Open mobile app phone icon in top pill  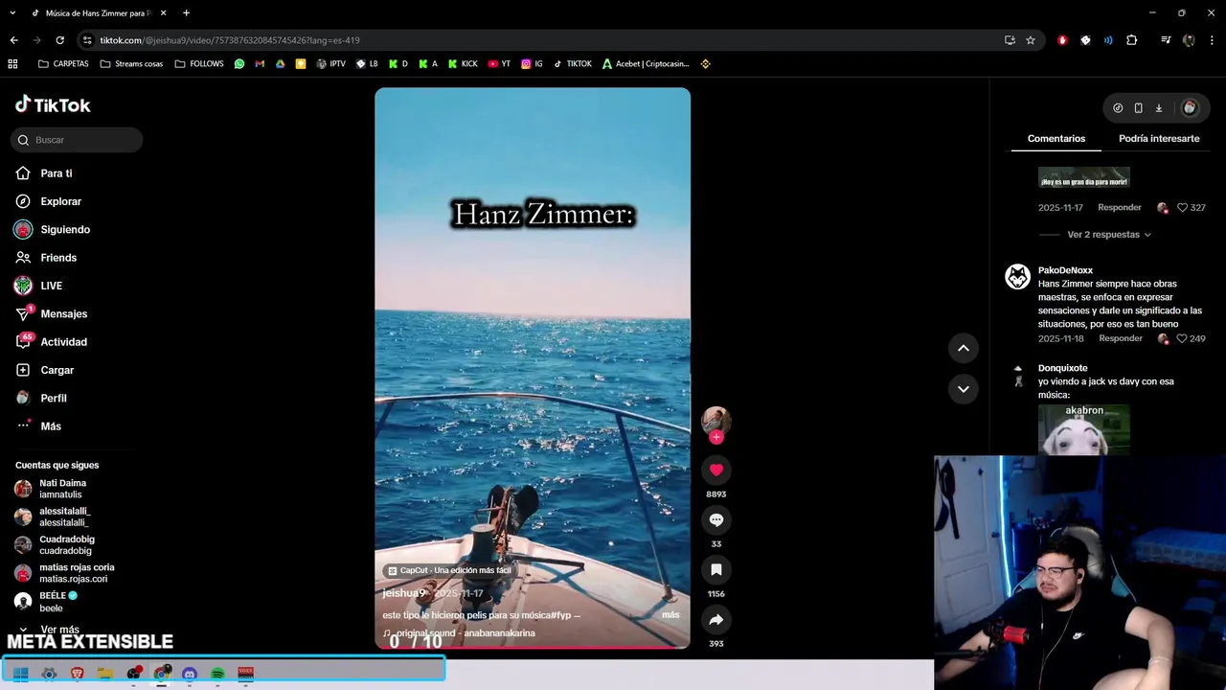(1138, 108)
